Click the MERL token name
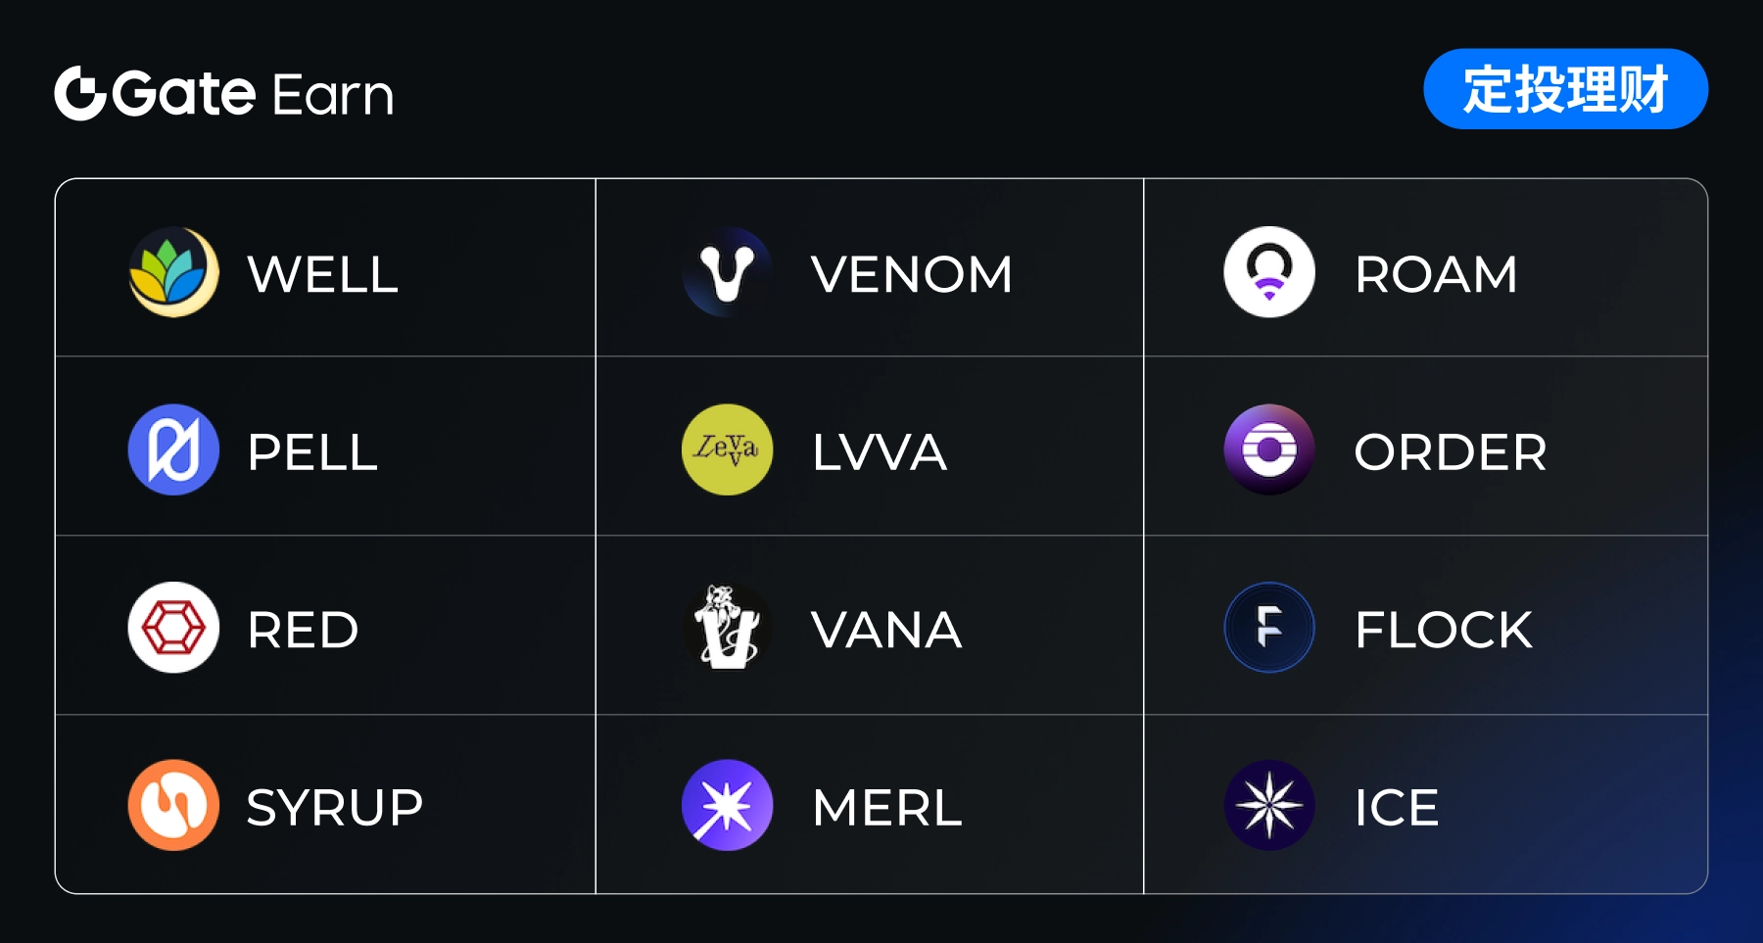Viewport: 1763px width, 943px height. (887, 808)
